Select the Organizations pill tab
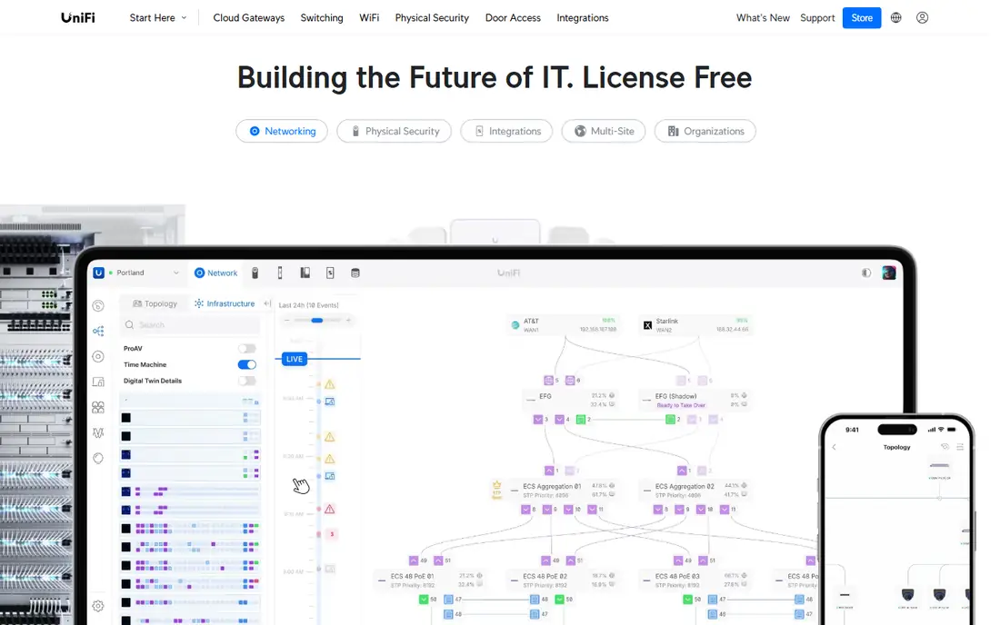The height and width of the screenshot is (625, 1000). (705, 131)
